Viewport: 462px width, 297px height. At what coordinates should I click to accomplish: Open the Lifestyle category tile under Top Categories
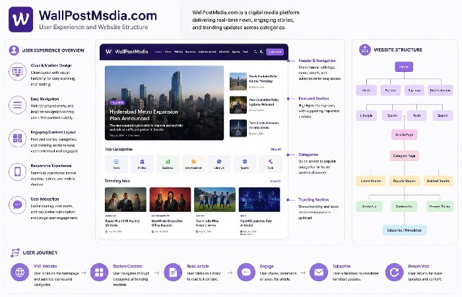point(219,164)
